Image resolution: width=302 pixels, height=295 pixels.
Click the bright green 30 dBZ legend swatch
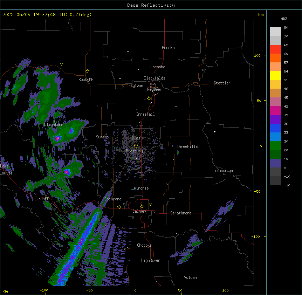coord(275,146)
